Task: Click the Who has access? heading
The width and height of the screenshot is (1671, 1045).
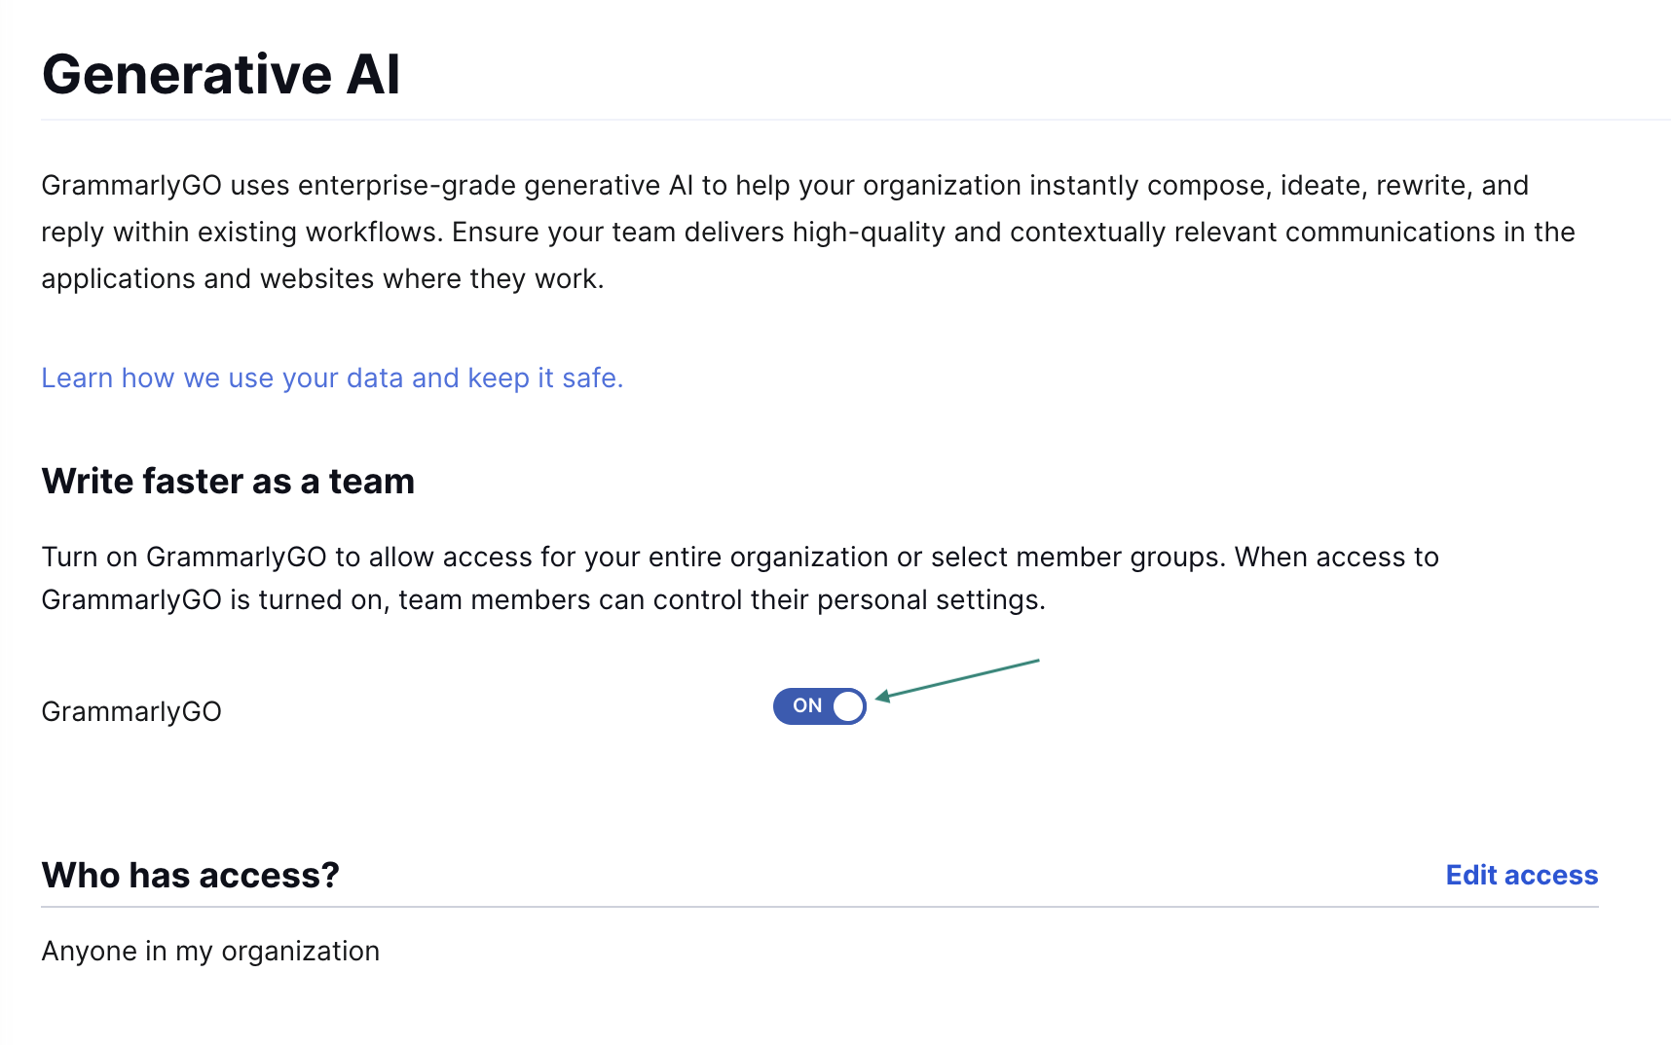Action: [x=190, y=875]
